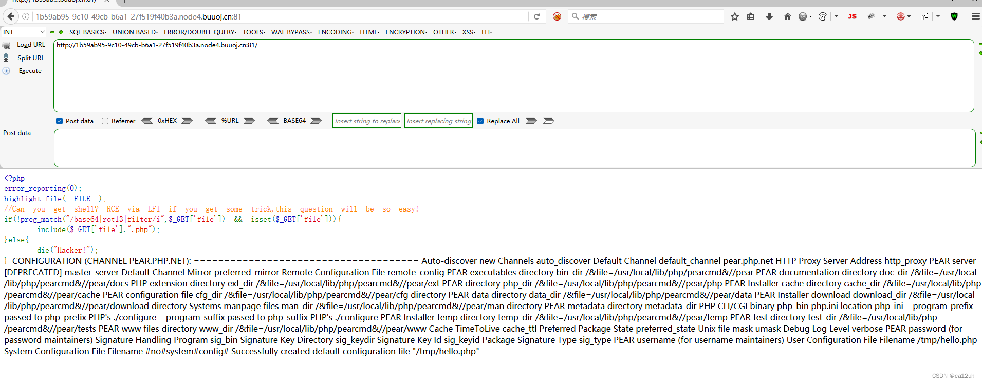
Task: Open the OTHER menu
Action: 444,32
